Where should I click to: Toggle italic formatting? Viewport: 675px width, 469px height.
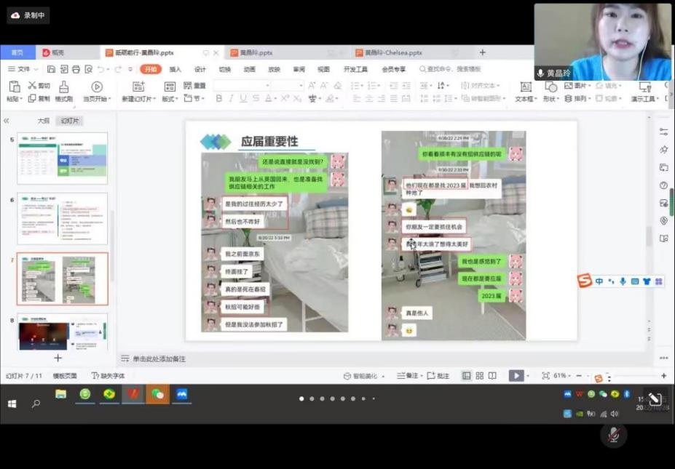click(232, 98)
